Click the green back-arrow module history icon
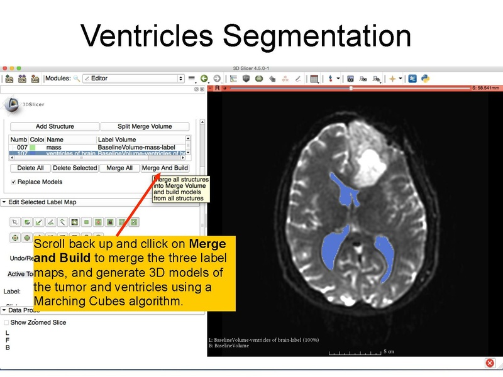This screenshot has height=377, width=503. coord(204,79)
